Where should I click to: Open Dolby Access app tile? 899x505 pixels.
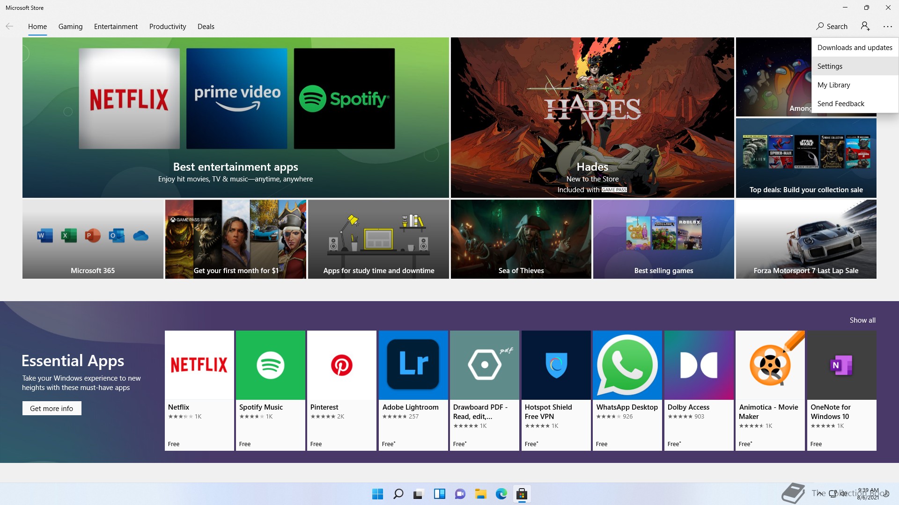[699, 390]
